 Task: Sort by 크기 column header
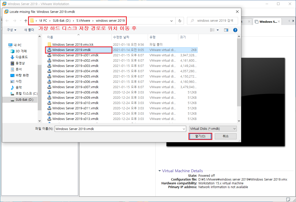(188, 37)
